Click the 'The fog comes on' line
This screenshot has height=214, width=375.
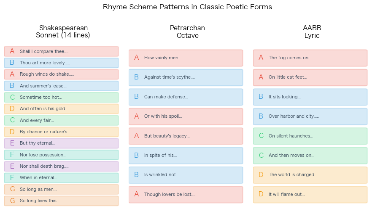coord(310,58)
